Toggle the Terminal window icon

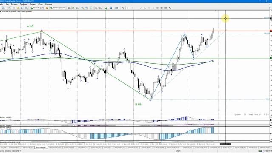(22, 8)
